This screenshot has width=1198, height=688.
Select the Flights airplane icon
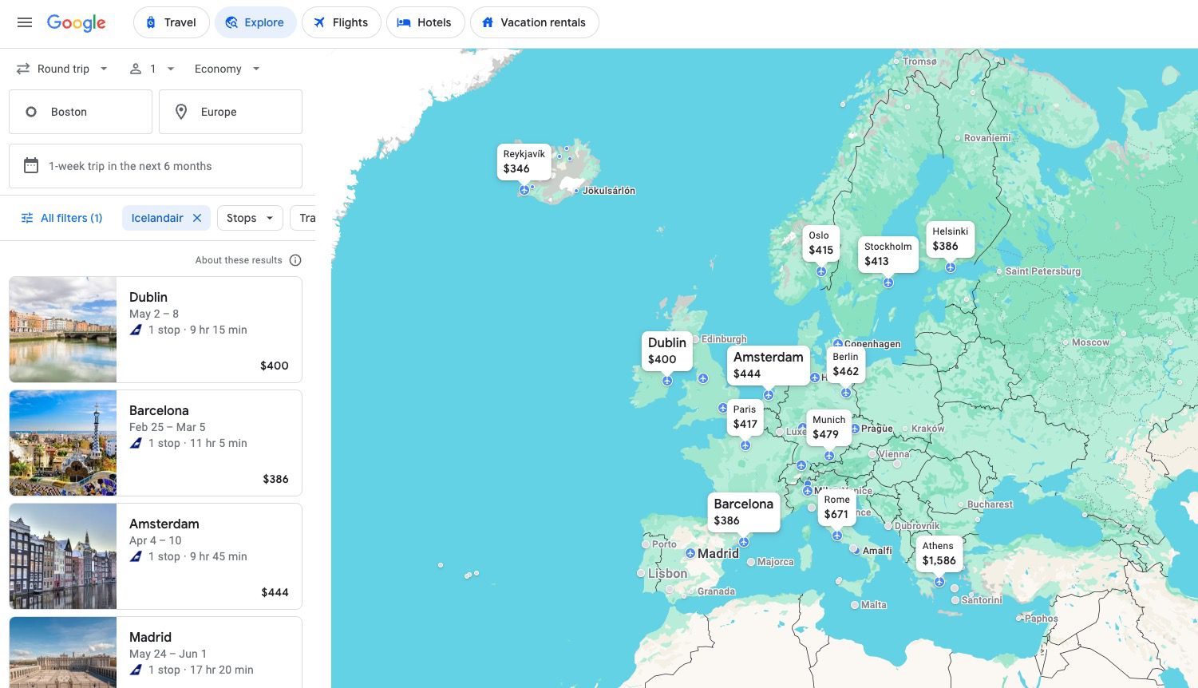click(x=318, y=22)
